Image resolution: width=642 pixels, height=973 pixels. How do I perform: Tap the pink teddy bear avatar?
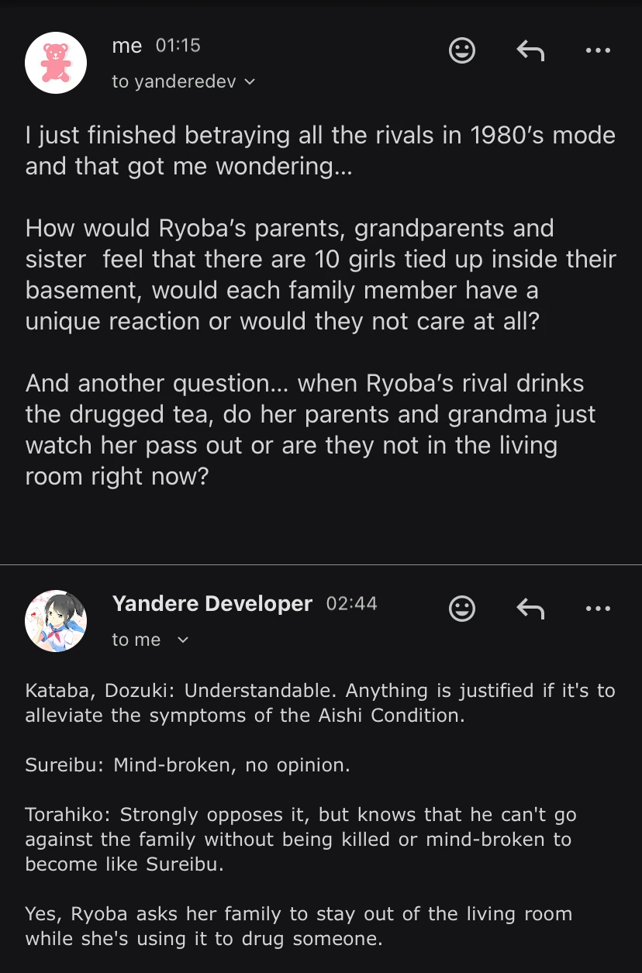[x=55, y=64]
